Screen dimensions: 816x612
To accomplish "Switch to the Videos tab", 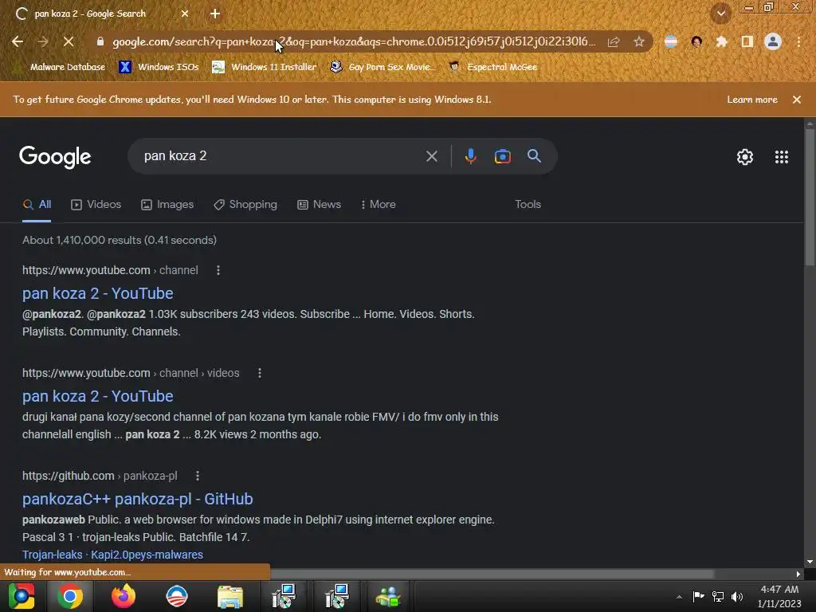I will [96, 205].
